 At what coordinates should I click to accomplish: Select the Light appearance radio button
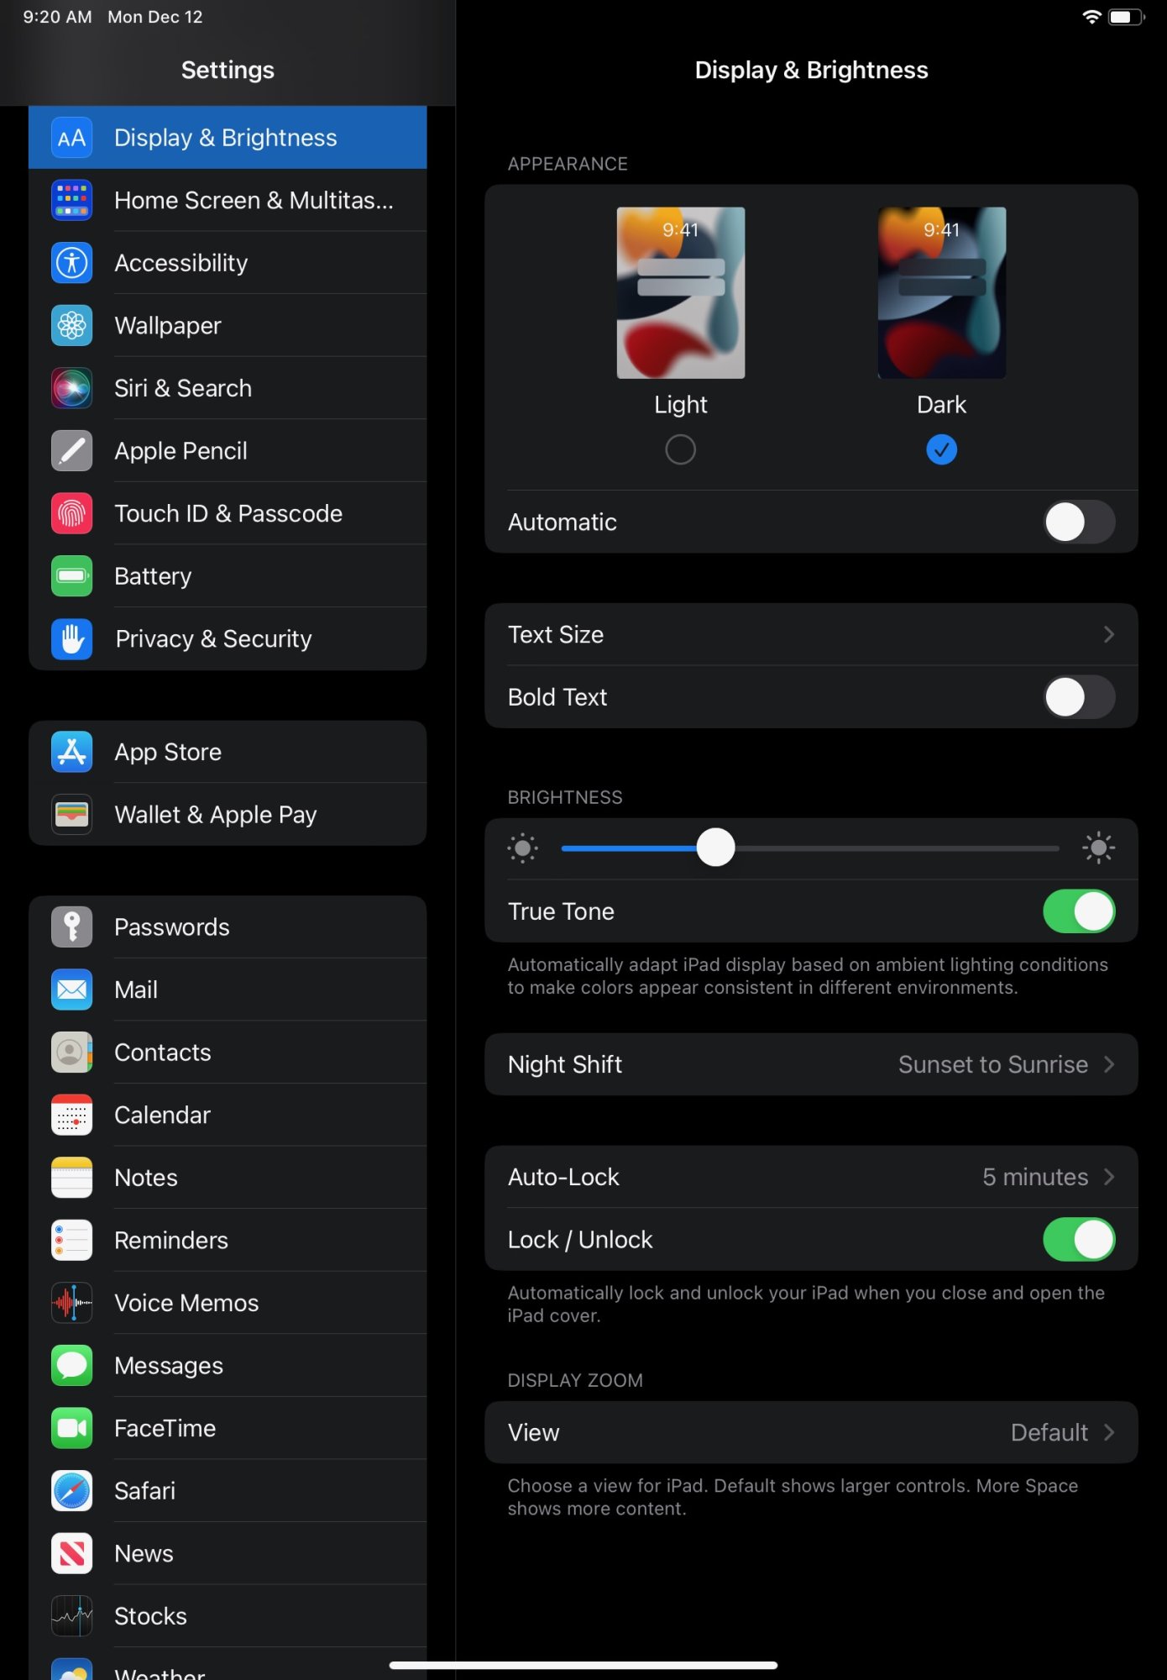680,449
